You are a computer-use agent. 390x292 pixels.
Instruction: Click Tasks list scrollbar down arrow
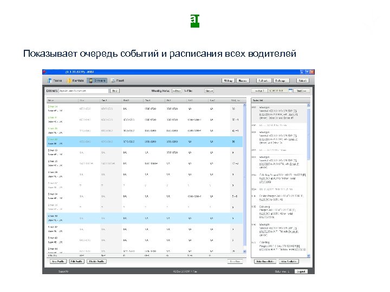click(x=308, y=256)
